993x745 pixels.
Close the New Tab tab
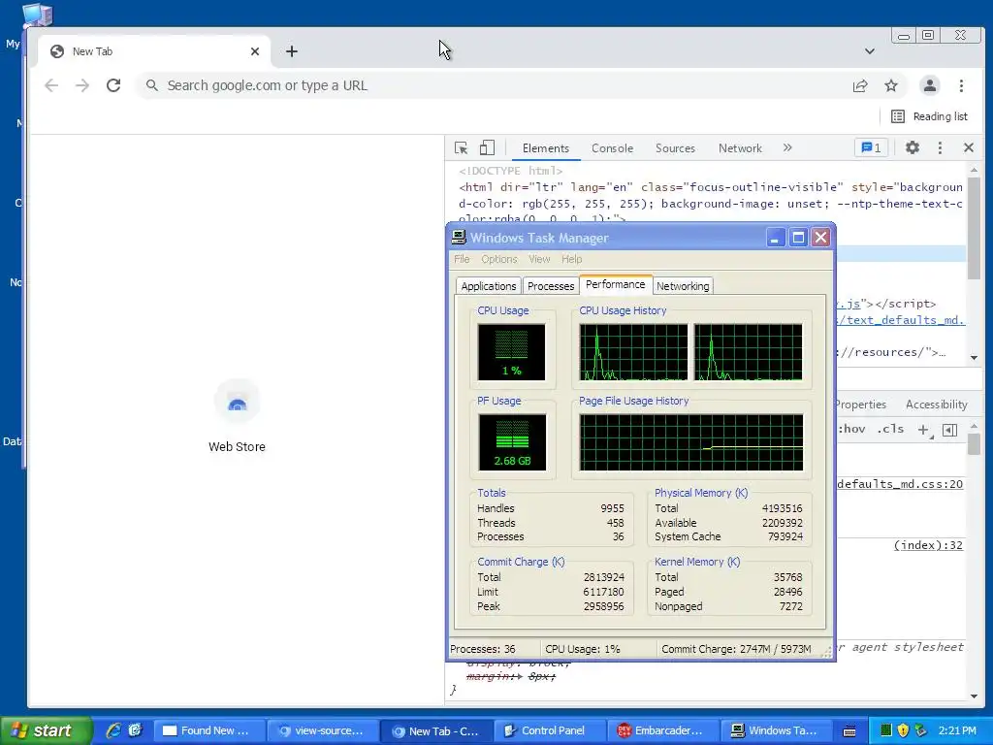point(255,51)
